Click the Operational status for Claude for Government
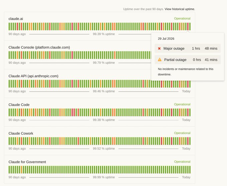Viewport: 227px width, 186px height. 182,162
